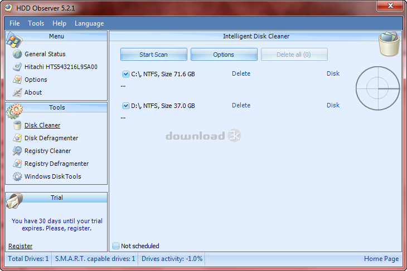This screenshot has height=271, width=407.
Task: Click the Options button in Disk Cleaner
Action: click(x=224, y=55)
